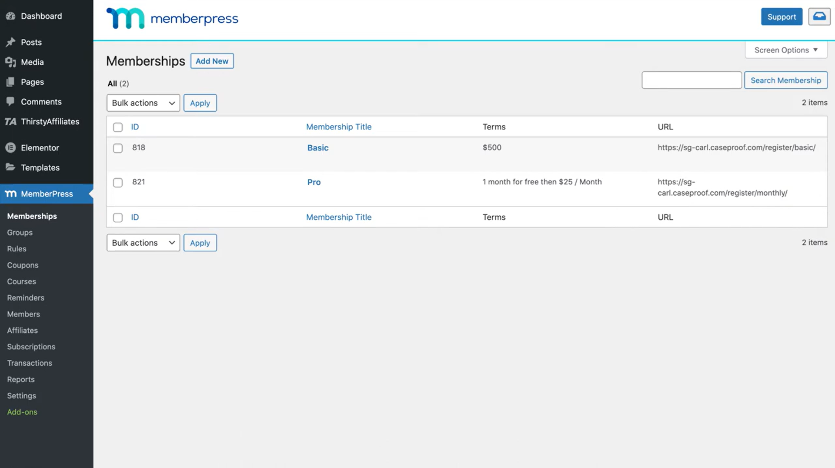Click the Templates folder icon
Image resolution: width=835 pixels, height=468 pixels.
click(11, 167)
